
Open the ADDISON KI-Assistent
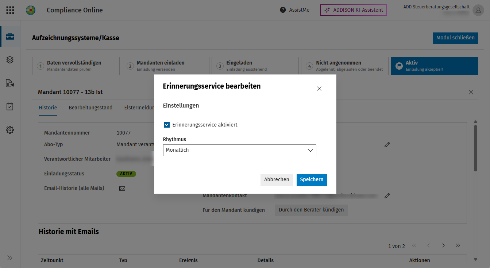click(354, 10)
